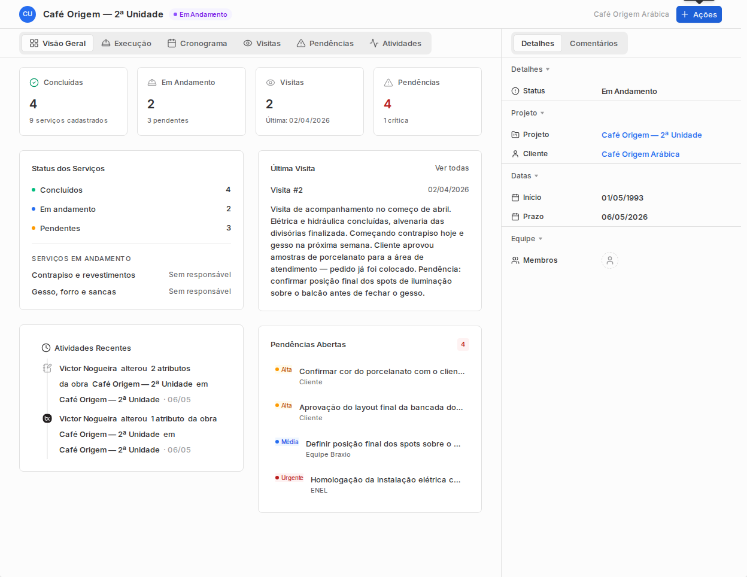Click the Concluídas check circle icon
747x577 pixels.
(34, 83)
